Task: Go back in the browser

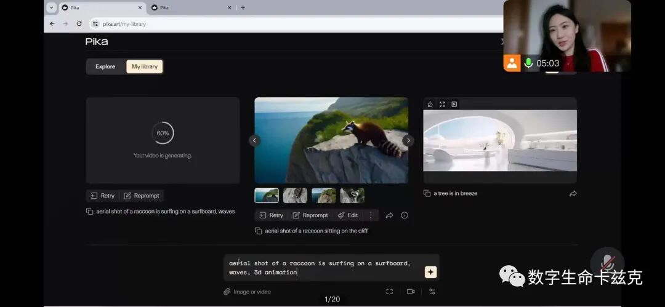Action: (x=52, y=24)
